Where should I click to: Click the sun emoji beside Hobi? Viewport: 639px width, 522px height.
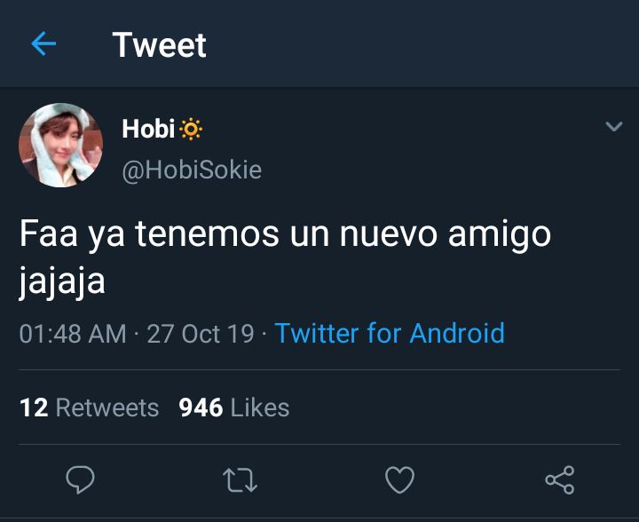191,130
